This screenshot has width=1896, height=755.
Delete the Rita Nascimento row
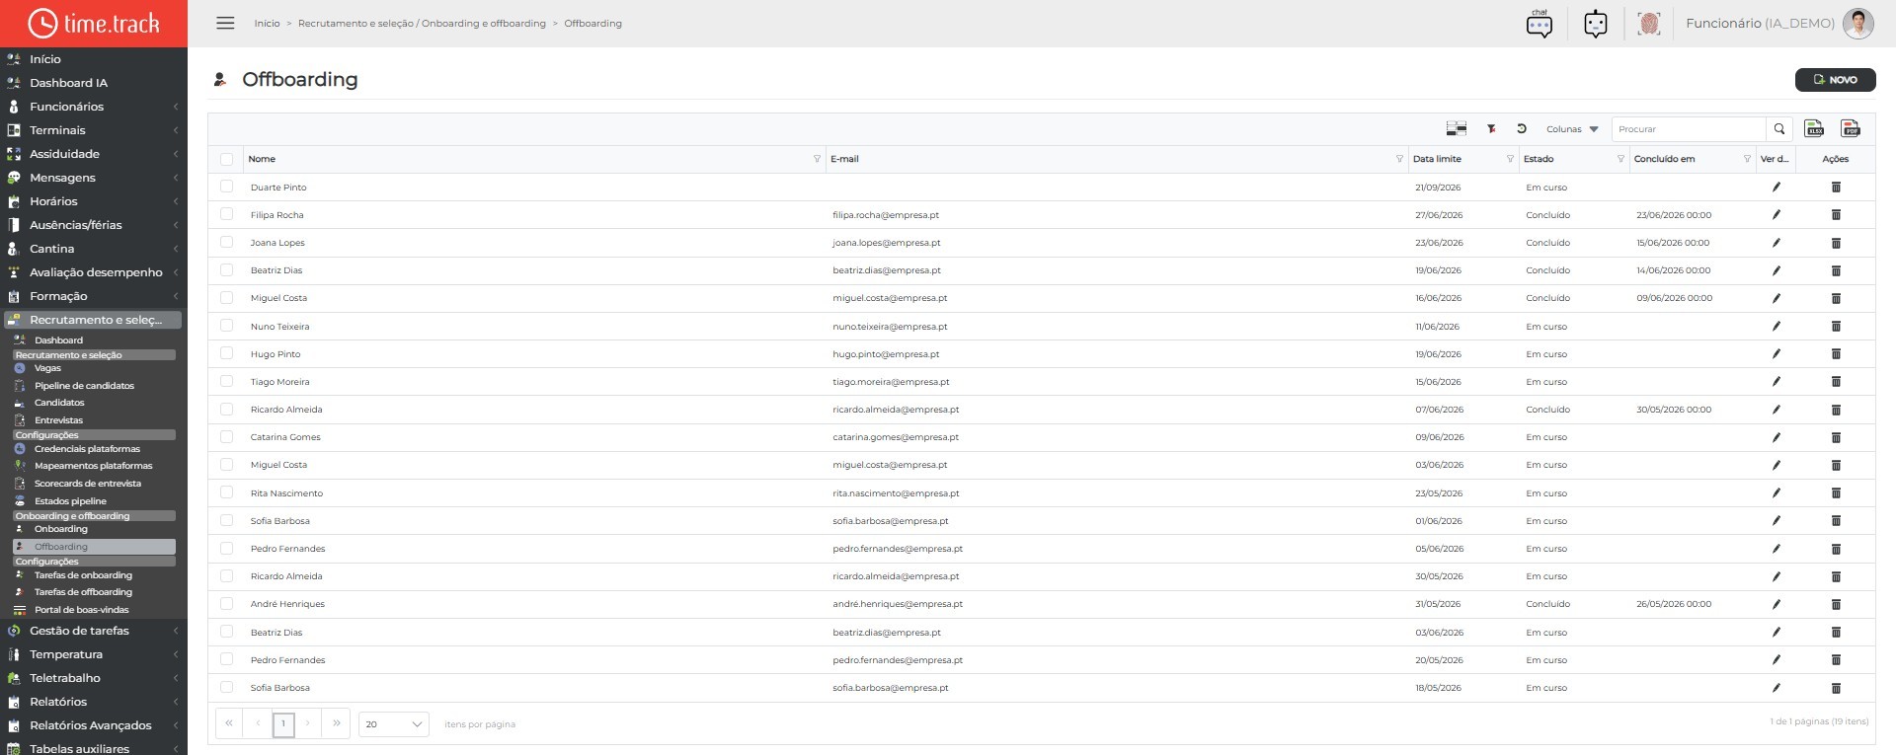[x=1836, y=492]
